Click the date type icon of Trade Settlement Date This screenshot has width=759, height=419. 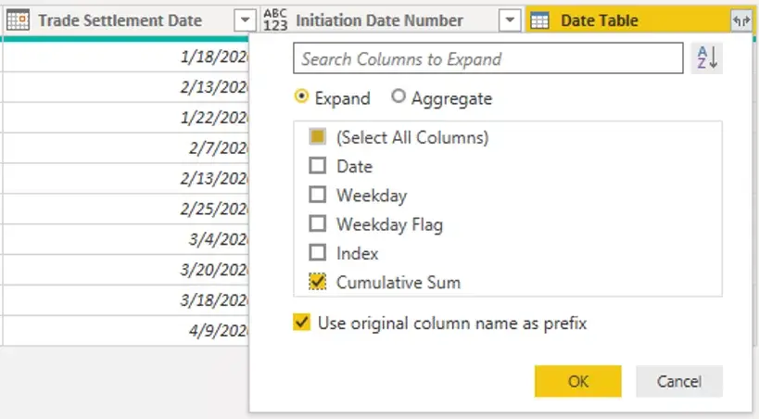click(x=18, y=20)
